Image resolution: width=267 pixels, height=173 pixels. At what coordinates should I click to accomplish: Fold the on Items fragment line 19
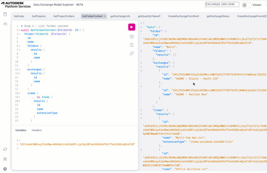click(x=20, y=97)
